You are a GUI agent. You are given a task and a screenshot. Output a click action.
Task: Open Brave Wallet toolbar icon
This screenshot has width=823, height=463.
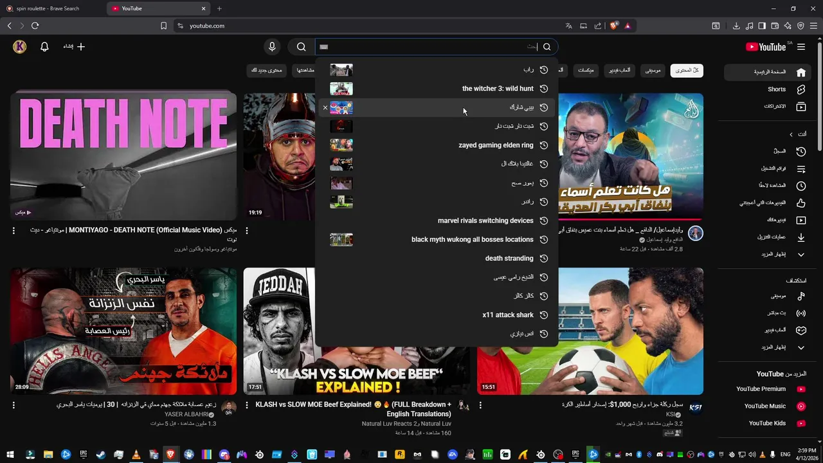tap(775, 26)
